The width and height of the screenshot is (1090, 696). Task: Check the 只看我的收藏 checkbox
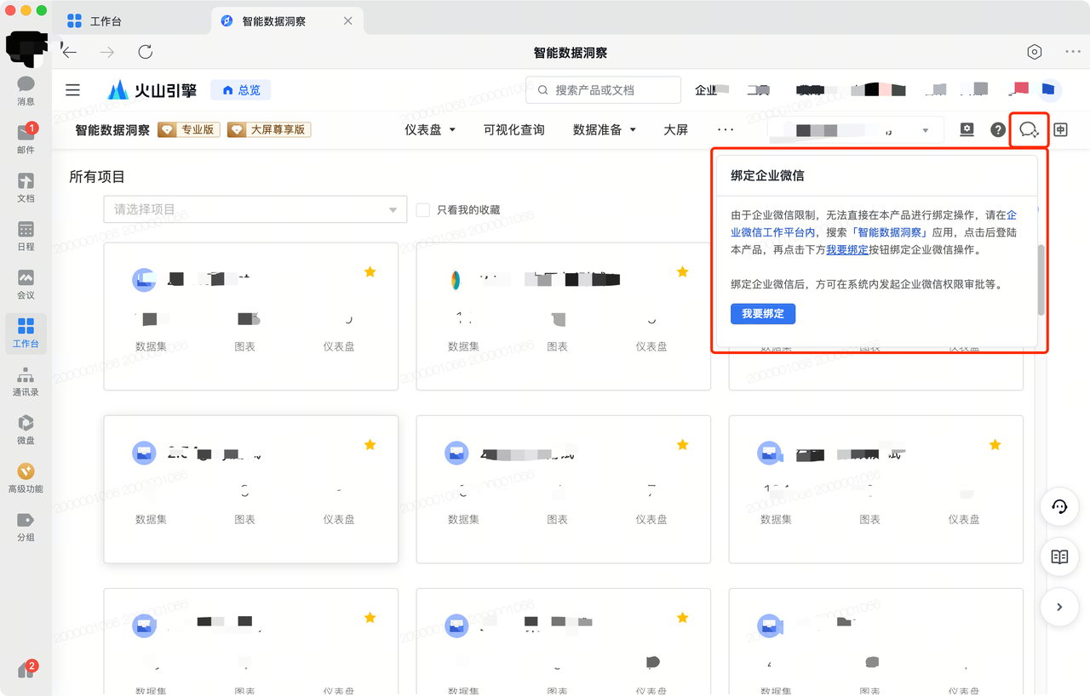tap(423, 209)
